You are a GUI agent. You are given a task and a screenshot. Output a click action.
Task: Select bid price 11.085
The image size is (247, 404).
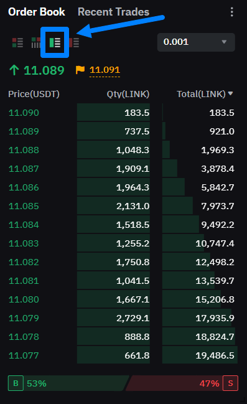pos(24,206)
